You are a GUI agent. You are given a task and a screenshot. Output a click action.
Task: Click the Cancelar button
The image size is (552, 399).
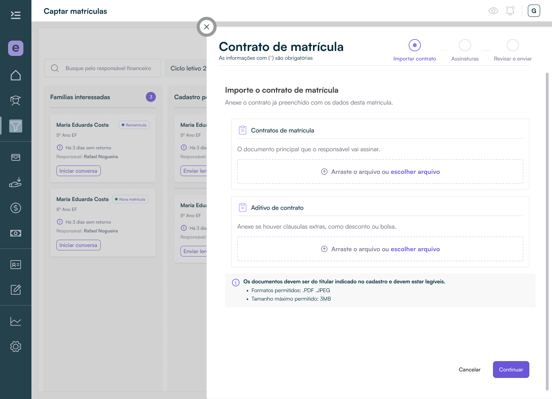click(470, 370)
